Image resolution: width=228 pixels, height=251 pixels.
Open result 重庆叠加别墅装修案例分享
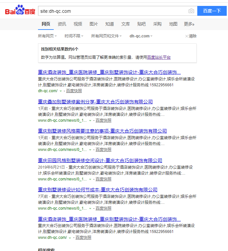(95, 102)
